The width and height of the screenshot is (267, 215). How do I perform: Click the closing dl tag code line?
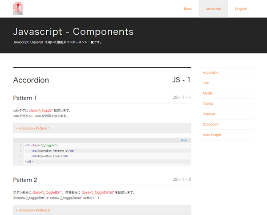point(29,161)
